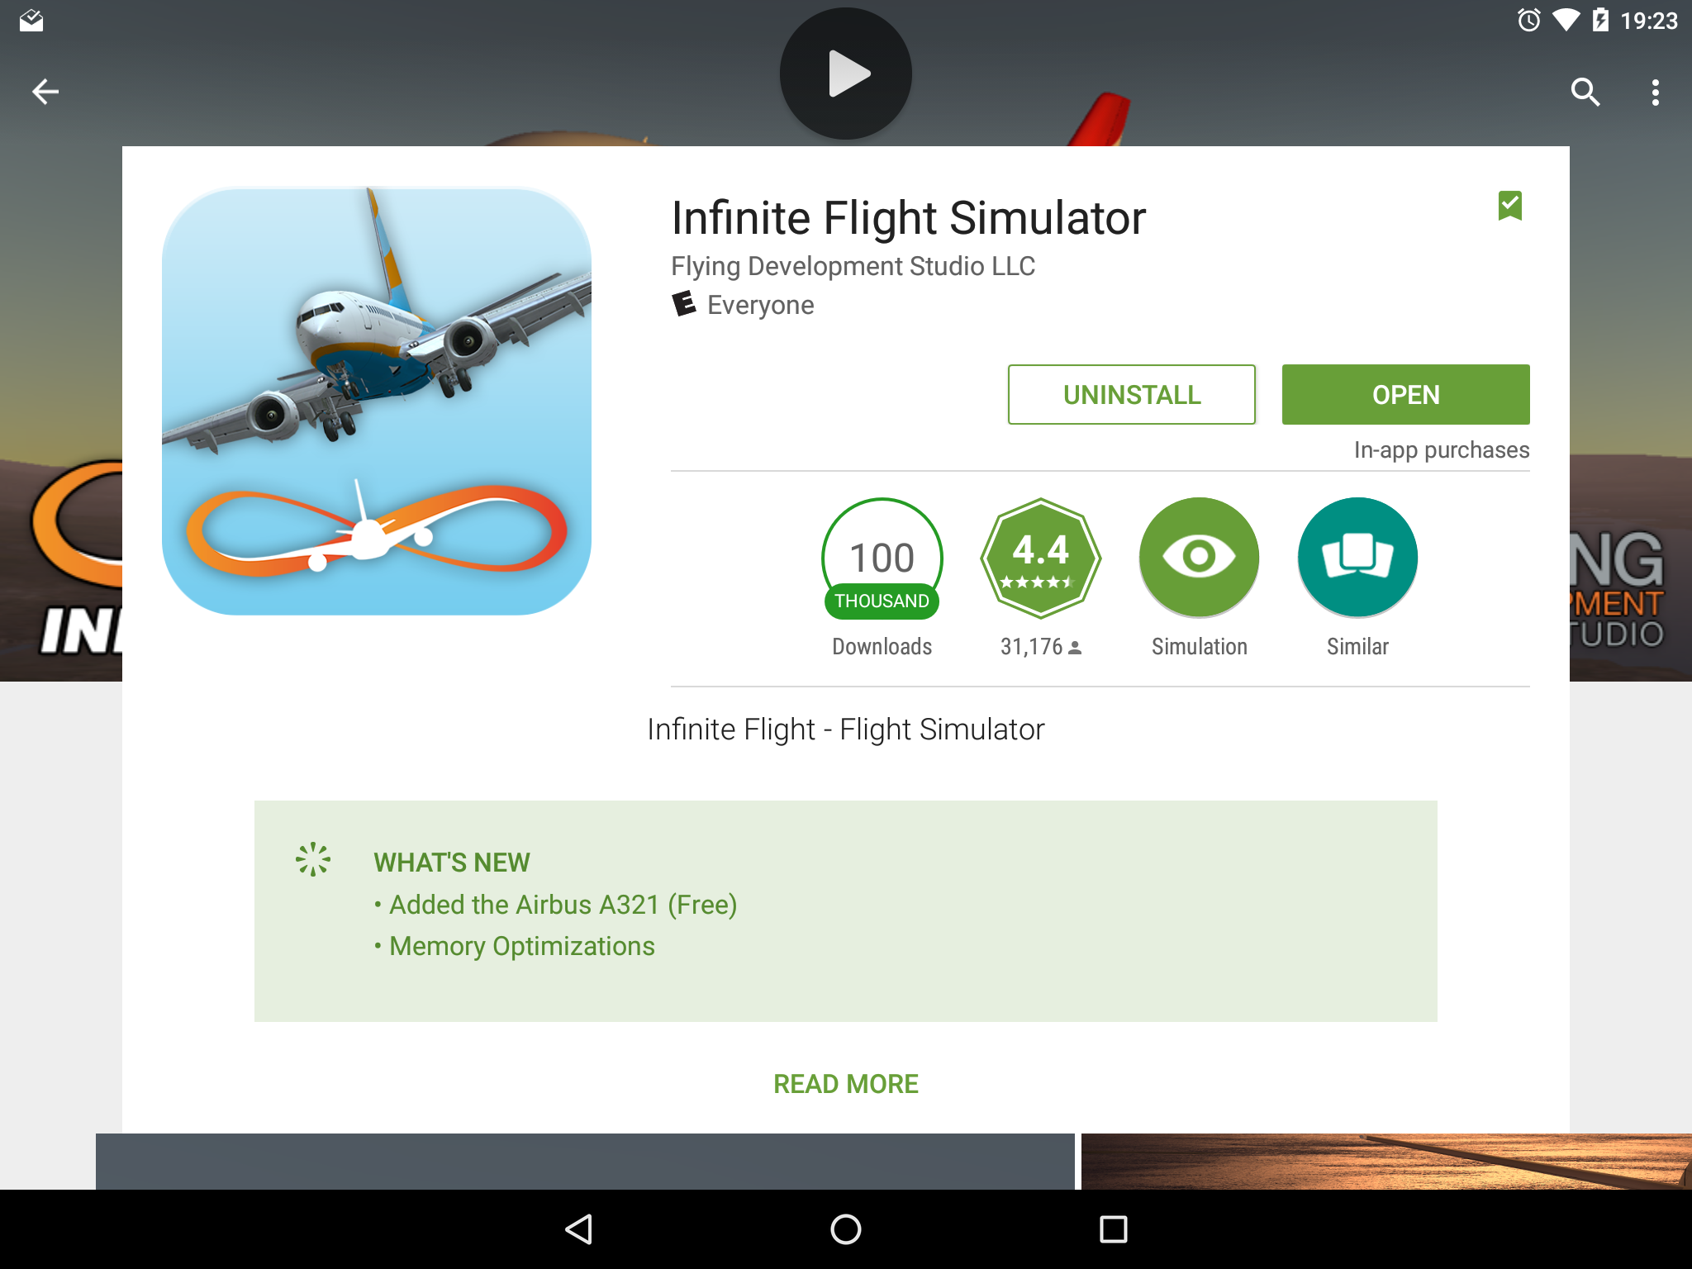Expand the WHAT'S NEW section
Image resolution: width=1692 pixels, height=1269 pixels.
[x=846, y=910]
